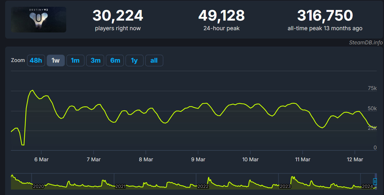384x195 pixels.
Task: Click 2020 in the navigator timeline
Action: 38,186
